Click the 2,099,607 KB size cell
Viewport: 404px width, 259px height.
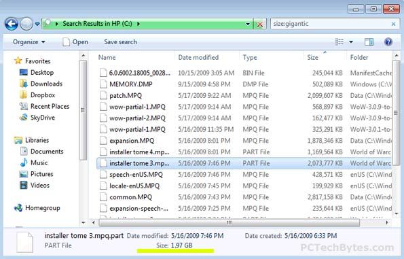325,96
